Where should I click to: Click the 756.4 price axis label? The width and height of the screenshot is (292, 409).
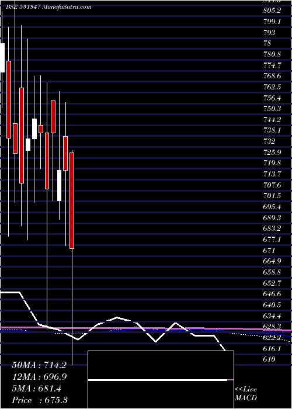pos(272,98)
